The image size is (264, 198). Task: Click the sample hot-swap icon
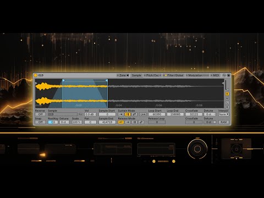point(80,114)
